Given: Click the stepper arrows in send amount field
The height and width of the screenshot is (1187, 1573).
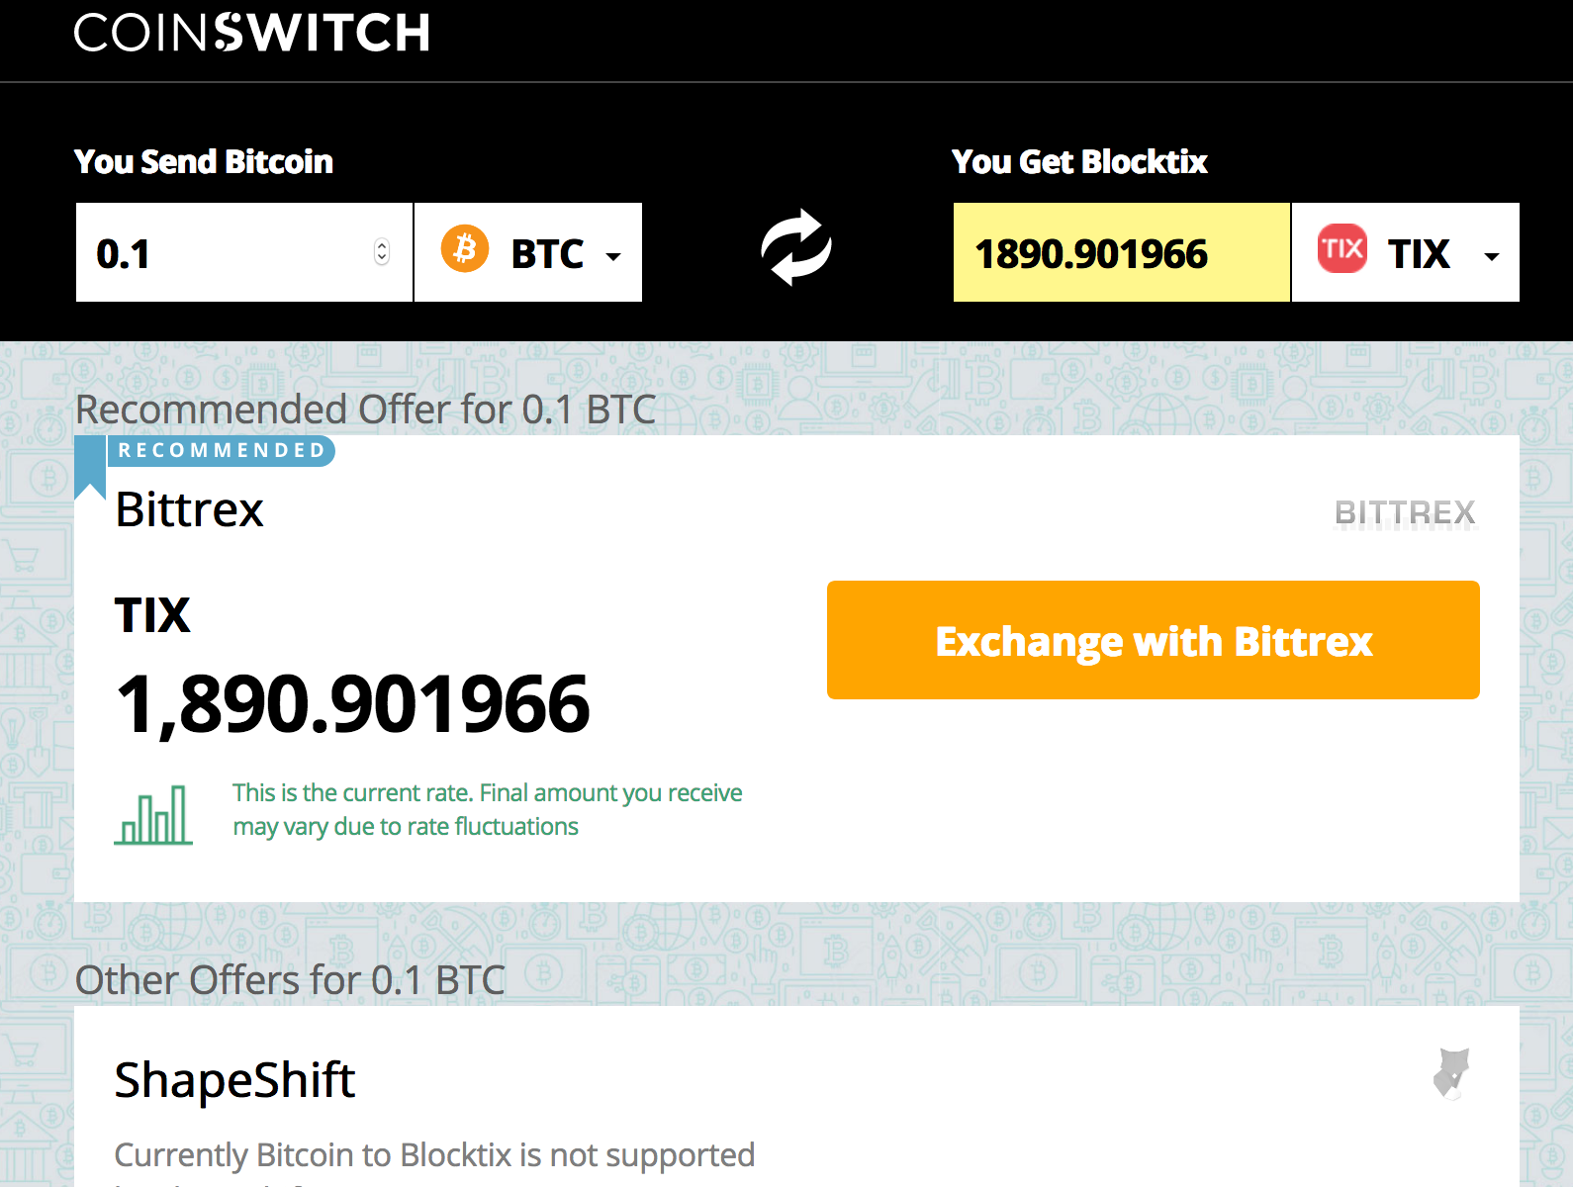Looking at the screenshot, I should click(382, 252).
